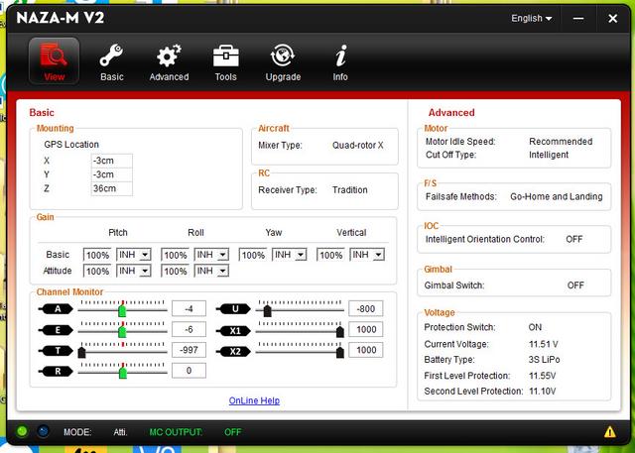
Task: Click the channel X1 label badge
Action: click(233, 331)
